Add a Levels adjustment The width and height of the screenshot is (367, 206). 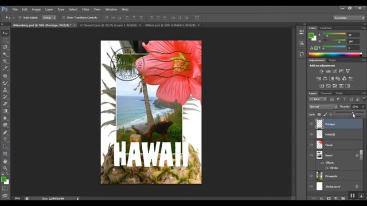pyautogui.click(x=329, y=71)
